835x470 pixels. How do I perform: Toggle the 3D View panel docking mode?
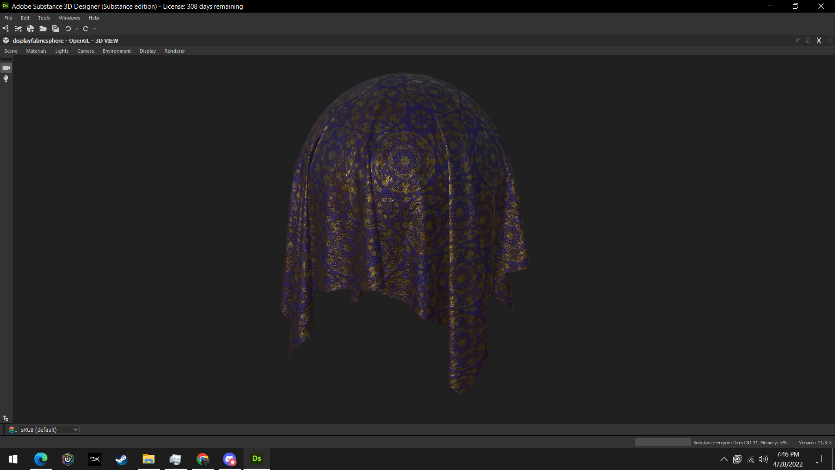click(x=808, y=40)
